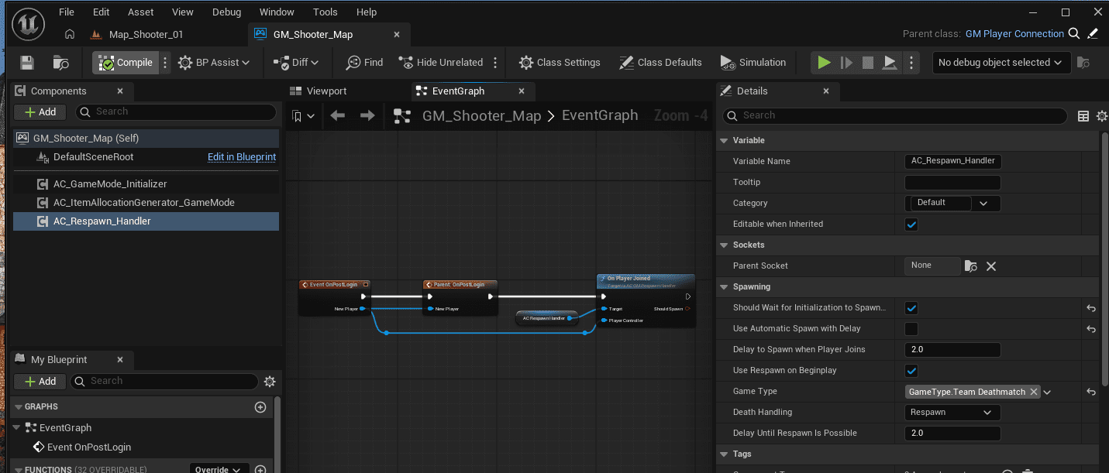Click the Edit in Blueprint link
Screen dimensions: 1109x473
(242, 156)
